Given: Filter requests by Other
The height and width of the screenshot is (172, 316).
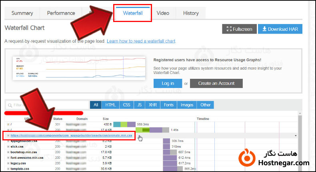Looking at the screenshot, I should (x=205, y=105).
